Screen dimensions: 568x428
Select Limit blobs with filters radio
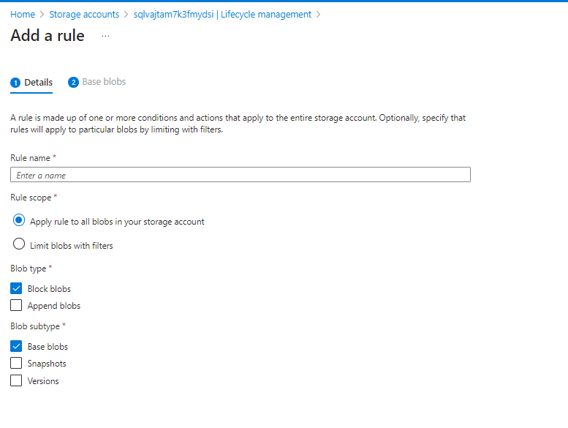tap(19, 244)
